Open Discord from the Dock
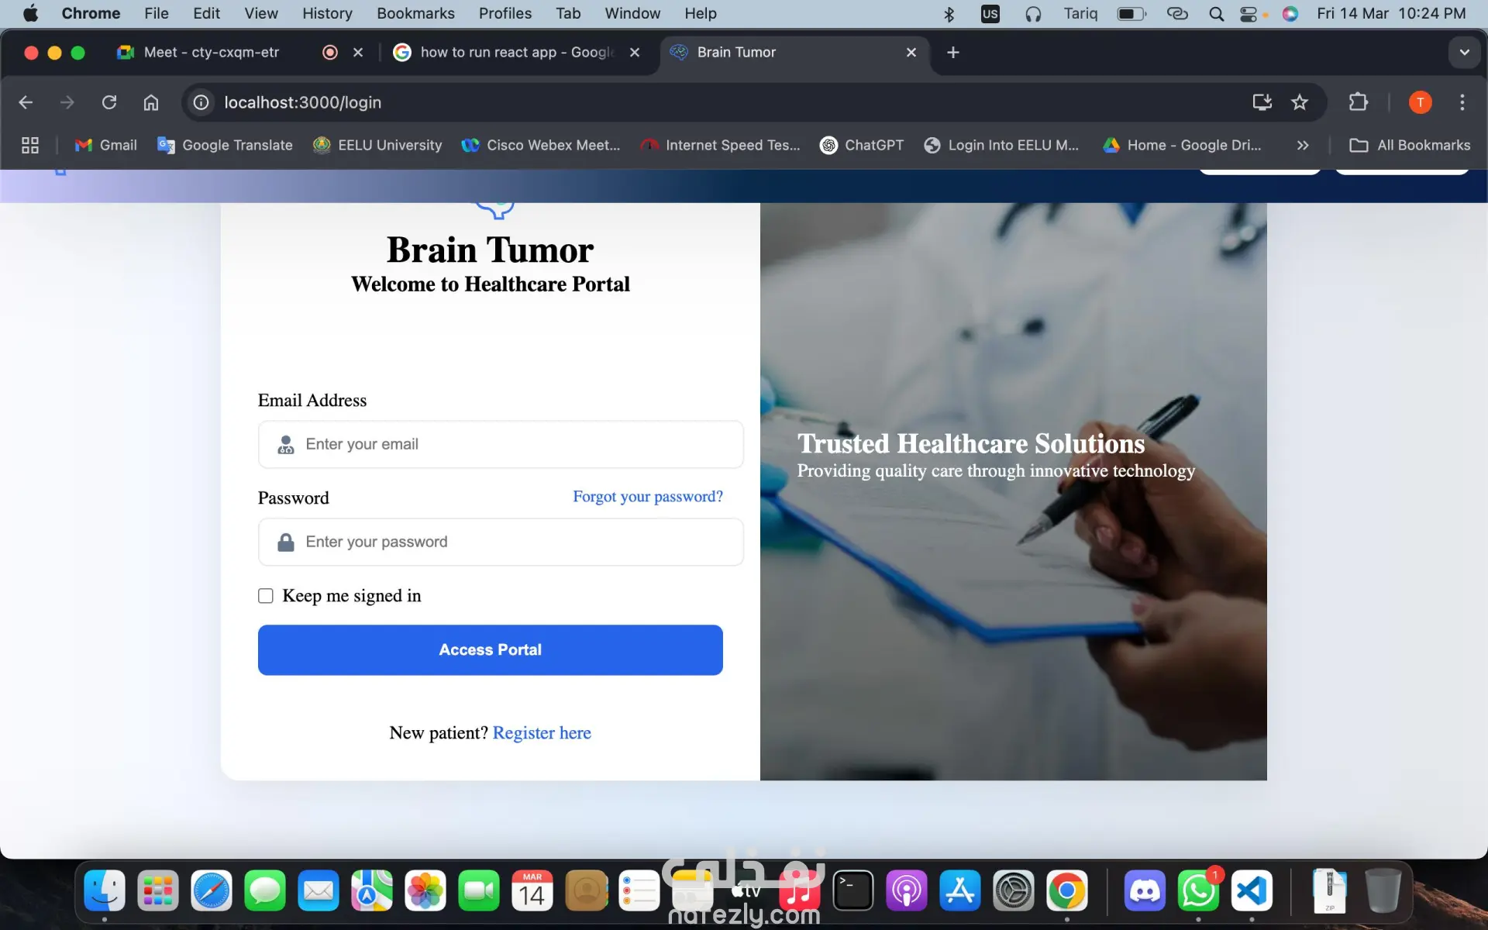The image size is (1488, 930). pyautogui.click(x=1145, y=890)
